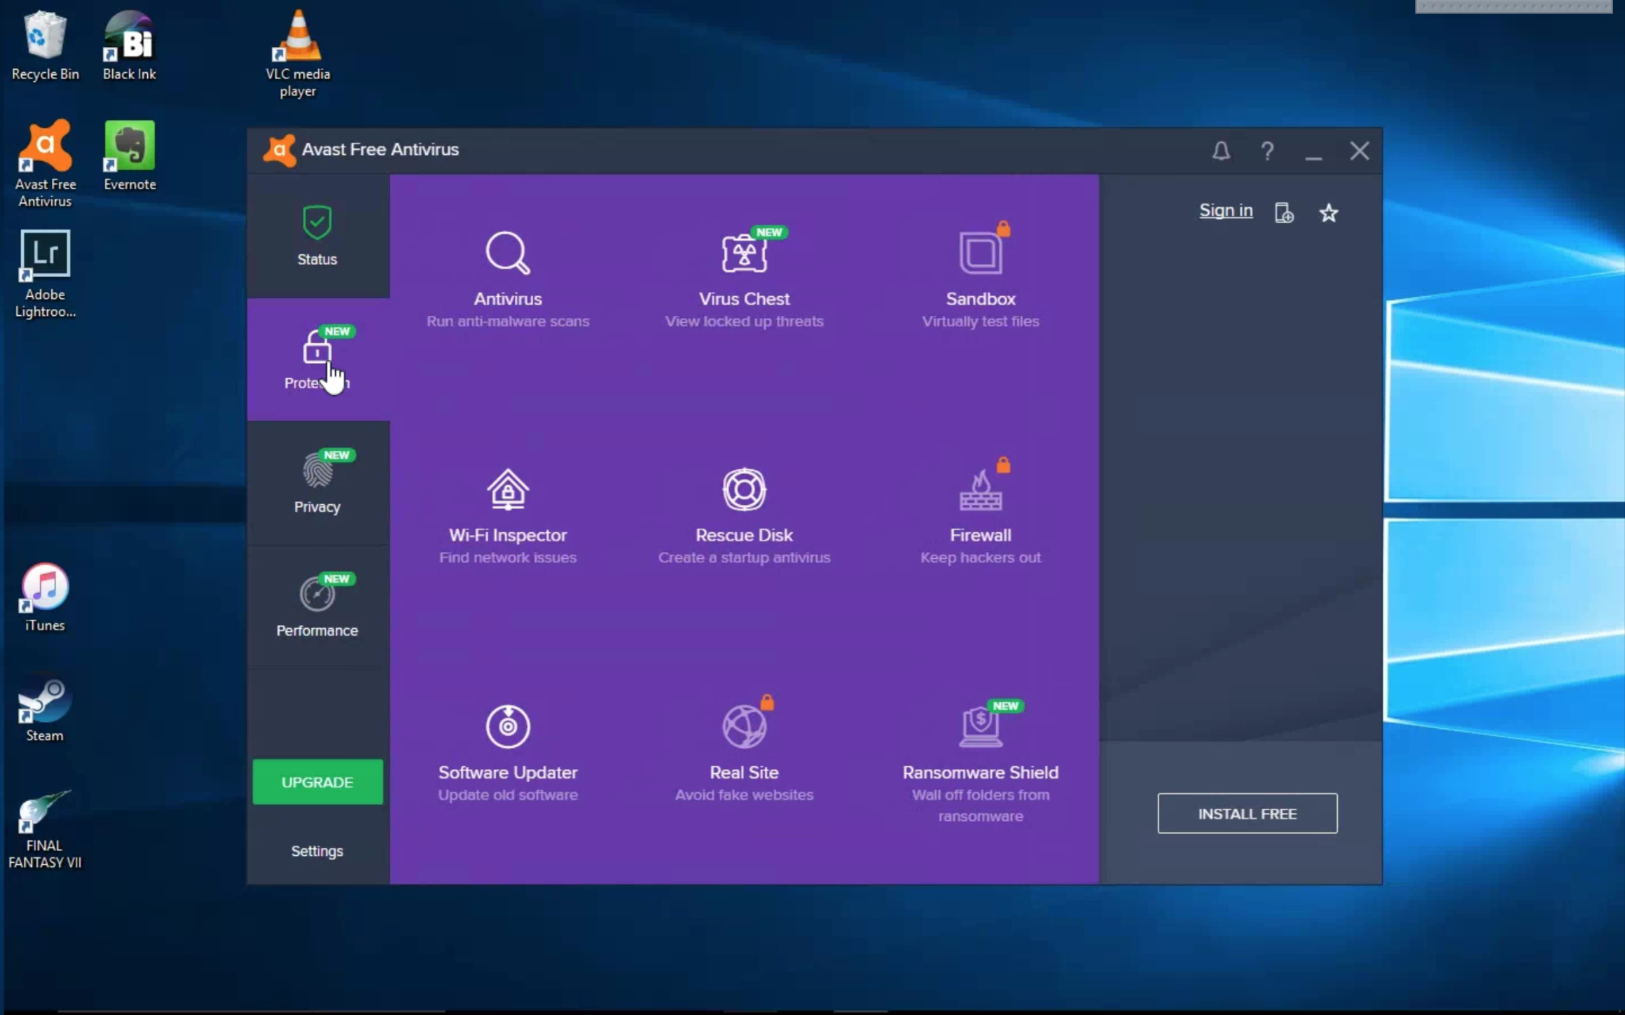Click 'View locked up threats' text
The width and height of the screenshot is (1625, 1015).
[744, 322]
